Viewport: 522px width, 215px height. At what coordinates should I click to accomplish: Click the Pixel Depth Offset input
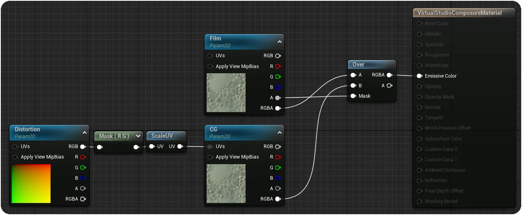tap(444, 191)
